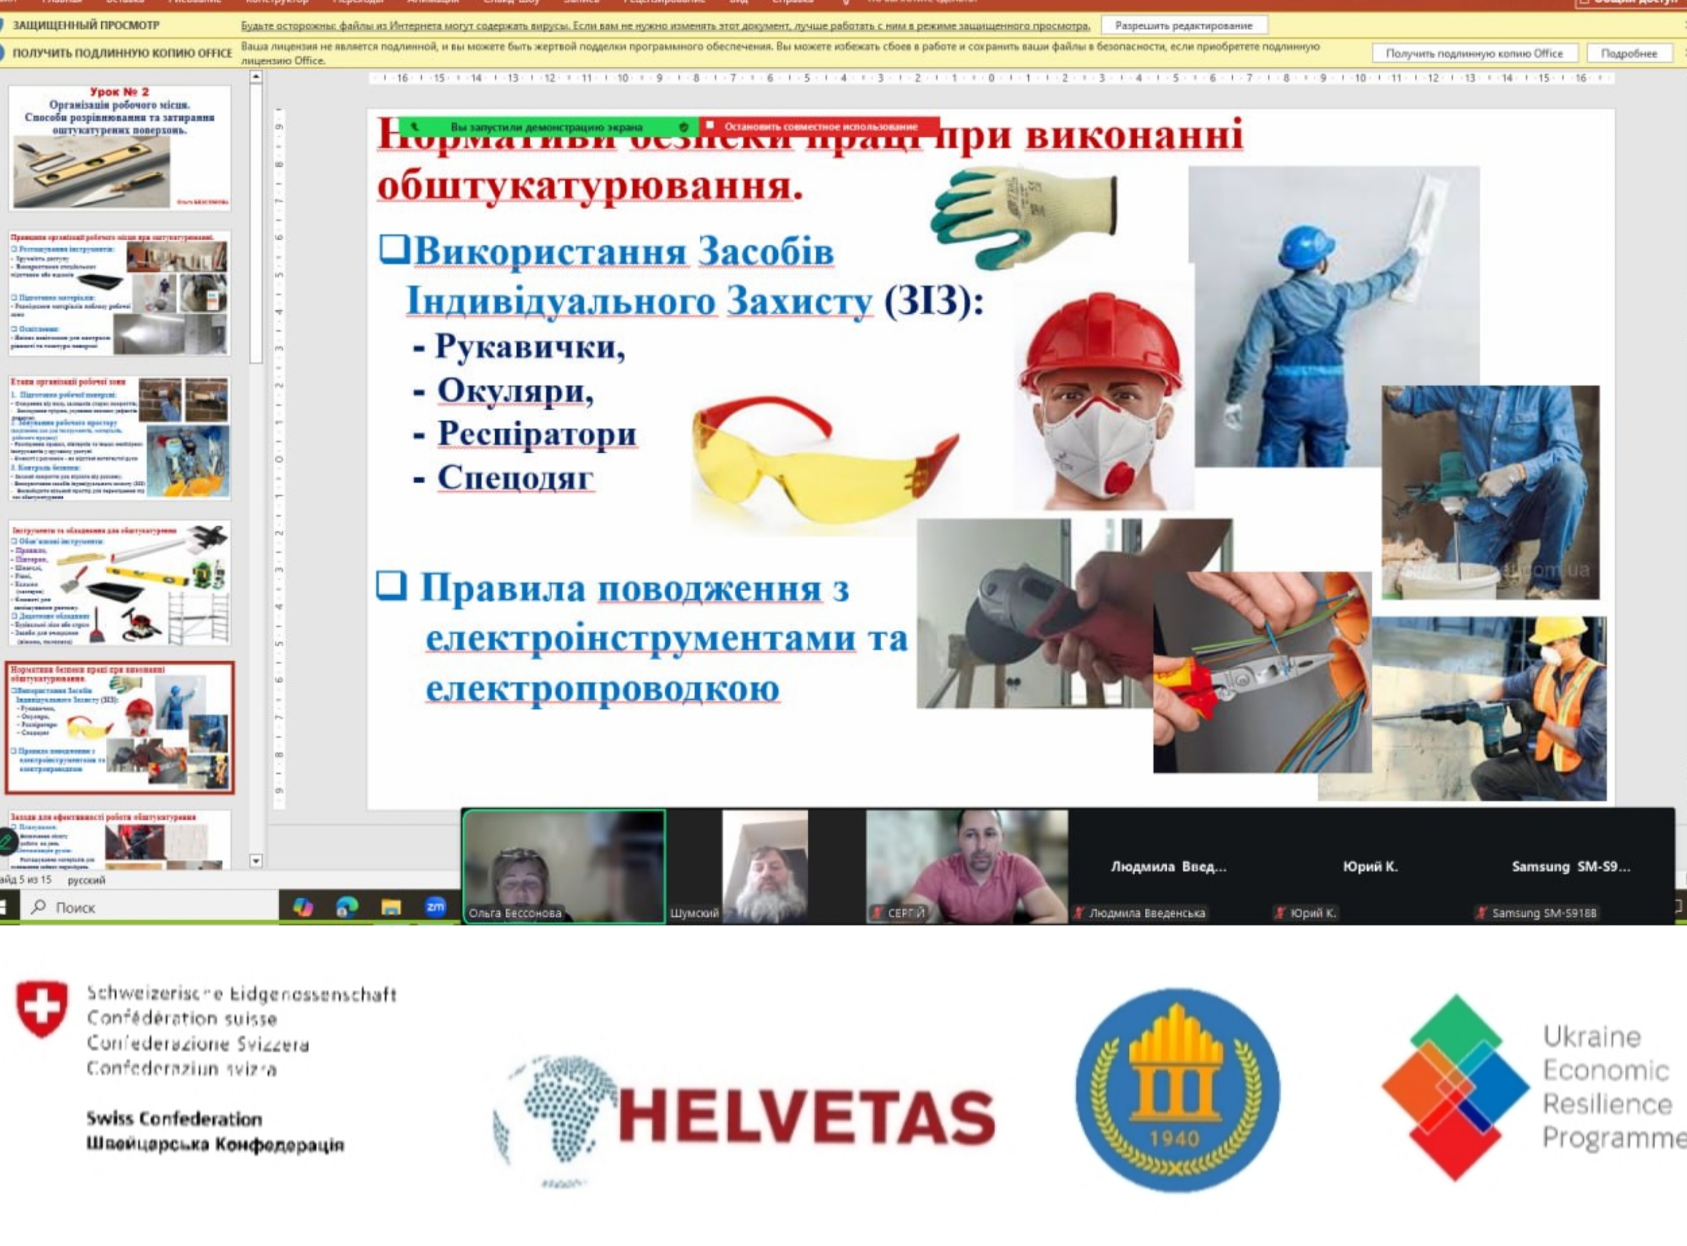Click the Поиск taskbar search box
Screen dimensions: 1687x1246
click(x=151, y=907)
